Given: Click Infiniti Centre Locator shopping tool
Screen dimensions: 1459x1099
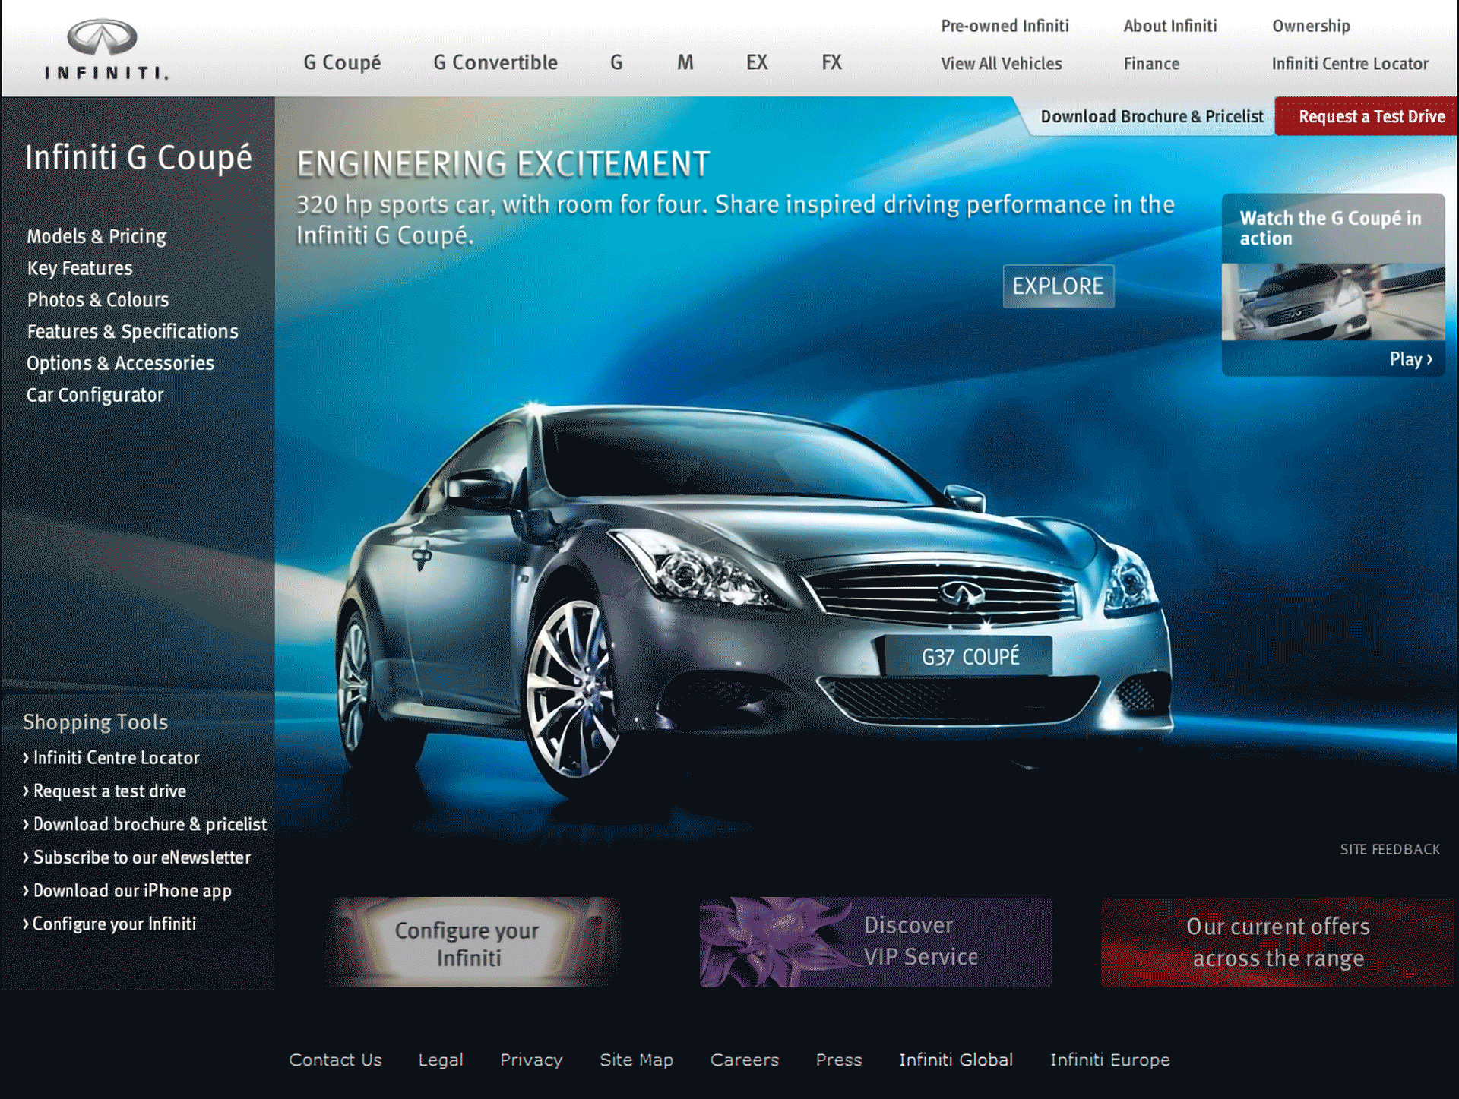Looking at the screenshot, I should (x=116, y=757).
